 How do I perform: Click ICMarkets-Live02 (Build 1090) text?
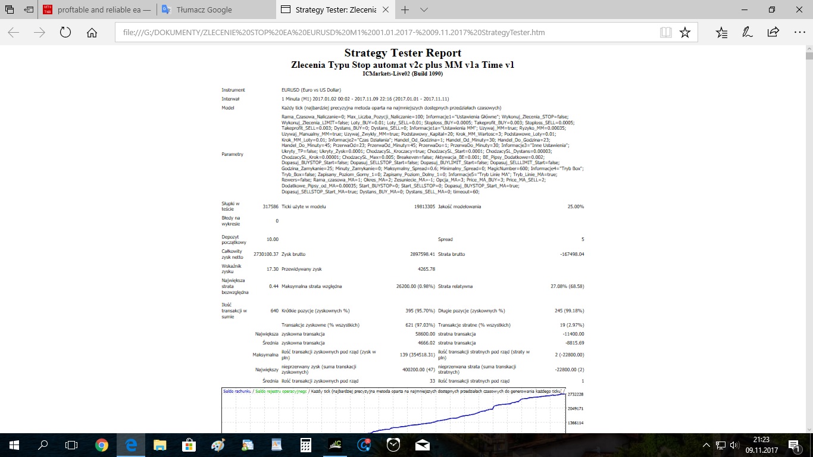point(402,73)
